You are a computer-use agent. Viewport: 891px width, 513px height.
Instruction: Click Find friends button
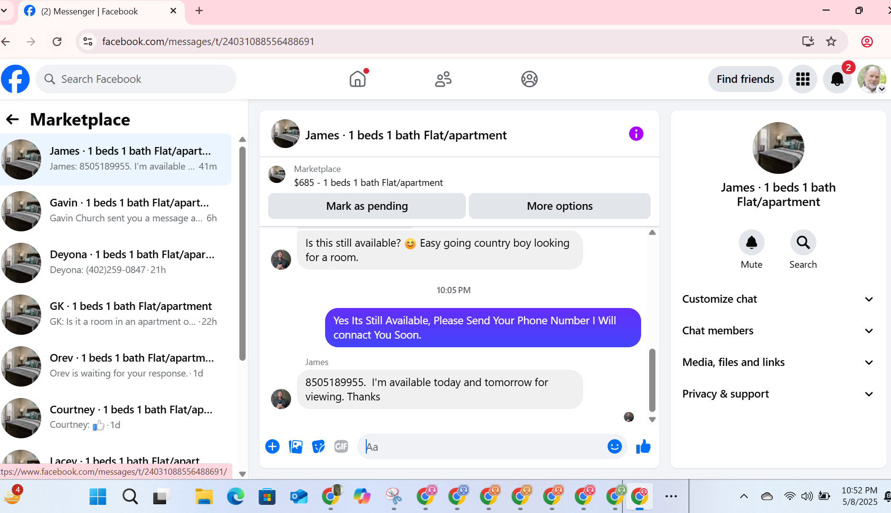(x=745, y=79)
